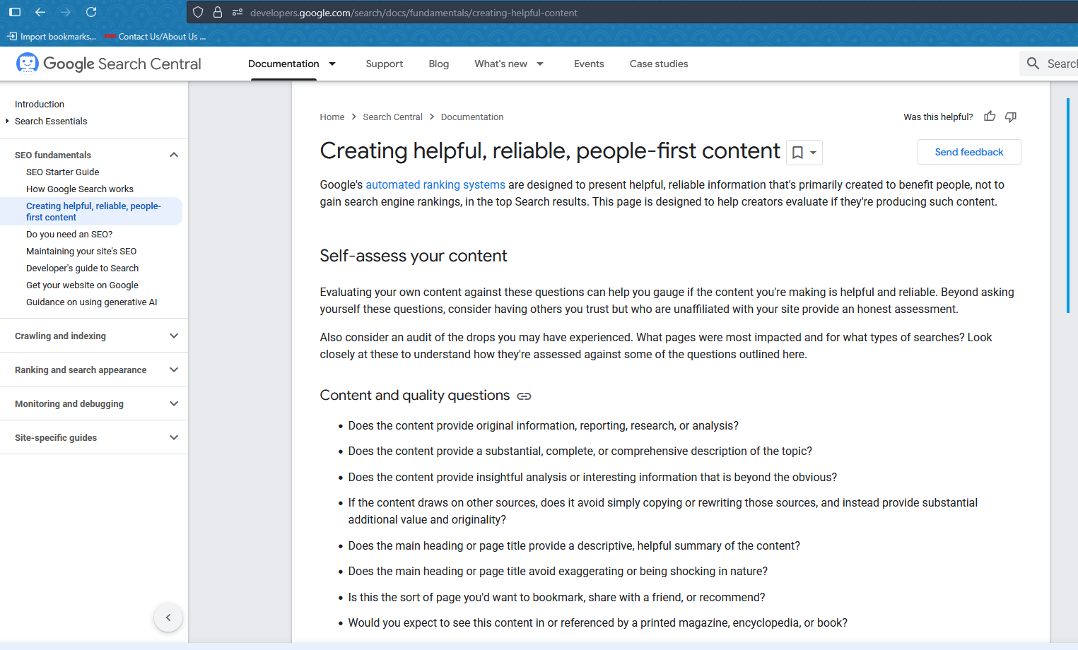Open the sidebar panel icon in browser toolbar
Screen dimensions: 1078x650
pyautogui.click(x=15, y=12)
